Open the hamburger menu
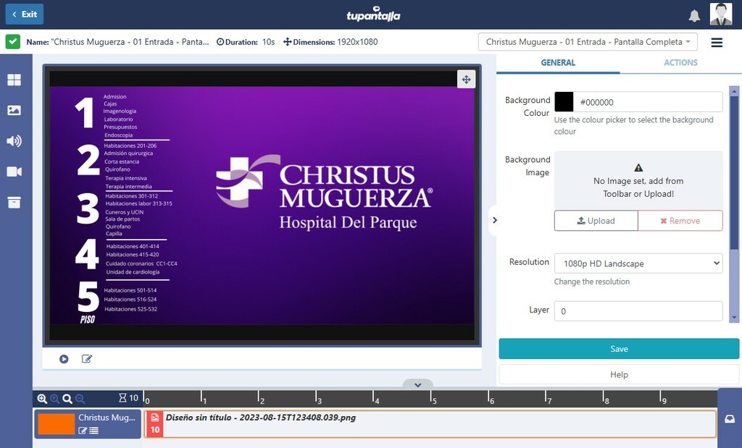 (717, 43)
